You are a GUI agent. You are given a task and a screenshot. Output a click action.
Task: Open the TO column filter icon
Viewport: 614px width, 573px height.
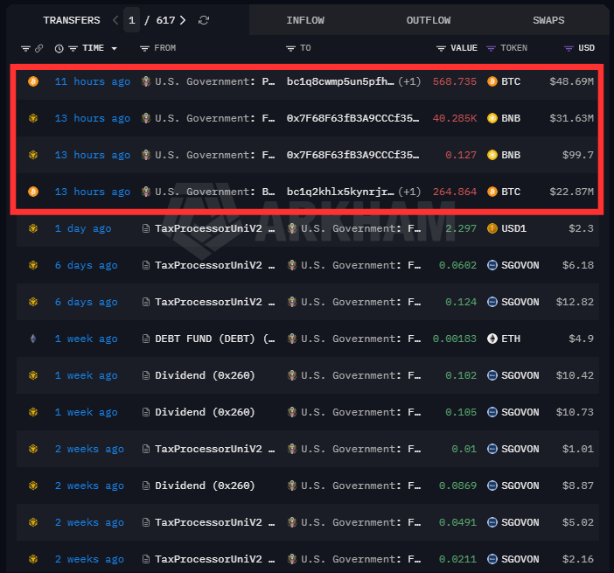click(x=290, y=49)
